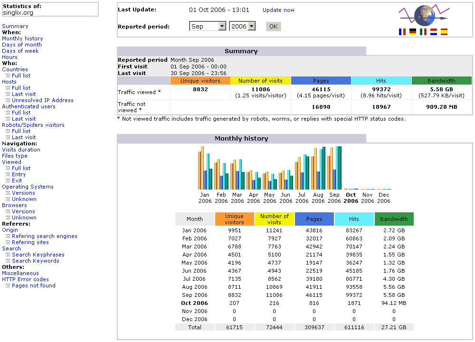Open the month dropdown showing Sep

coord(208,27)
